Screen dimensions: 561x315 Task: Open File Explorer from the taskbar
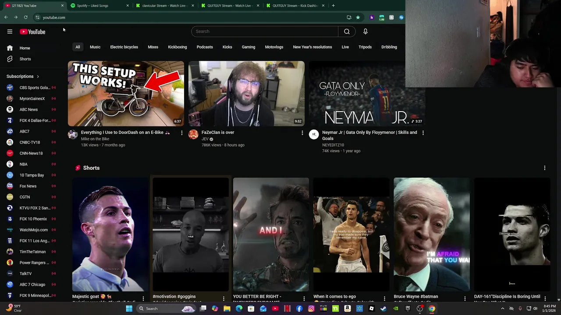point(227,309)
